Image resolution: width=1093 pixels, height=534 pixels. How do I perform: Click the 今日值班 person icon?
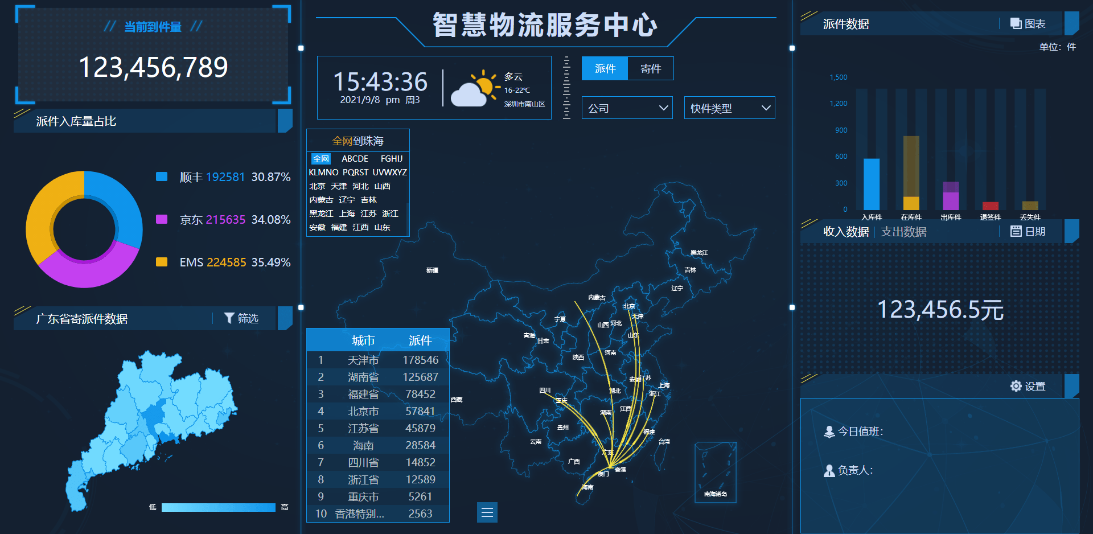(829, 432)
